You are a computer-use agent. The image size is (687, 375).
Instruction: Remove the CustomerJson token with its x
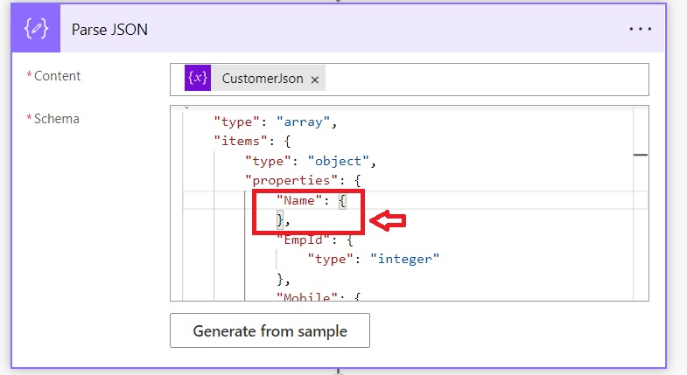(x=315, y=80)
